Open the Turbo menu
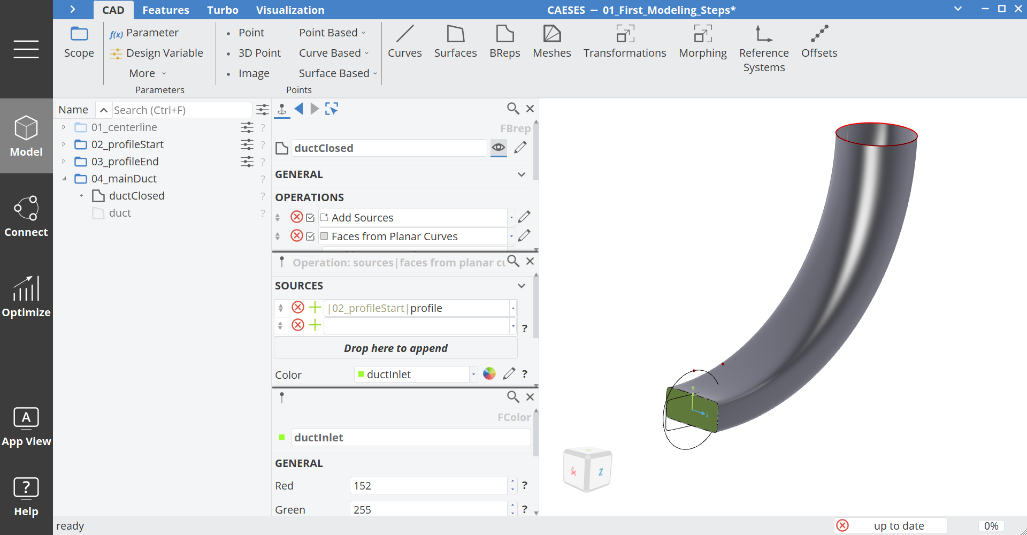The width and height of the screenshot is (1027, 535). 223,10
